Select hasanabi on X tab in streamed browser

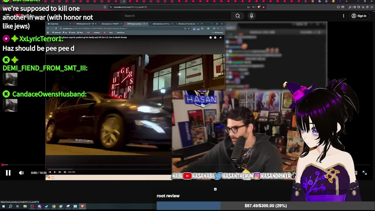tap(110, 24)
